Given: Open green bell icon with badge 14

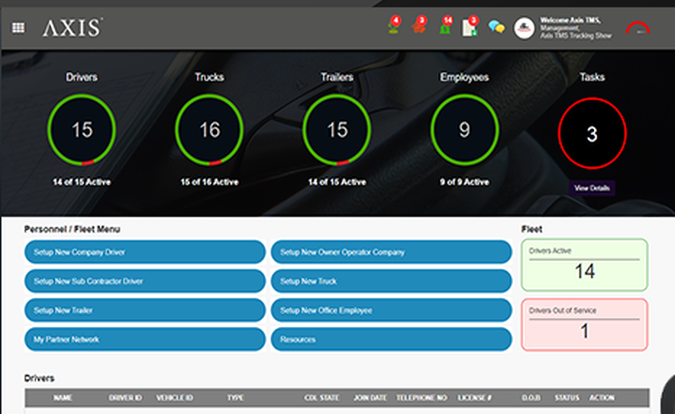Looking at the screenshot, I should 445,25.
